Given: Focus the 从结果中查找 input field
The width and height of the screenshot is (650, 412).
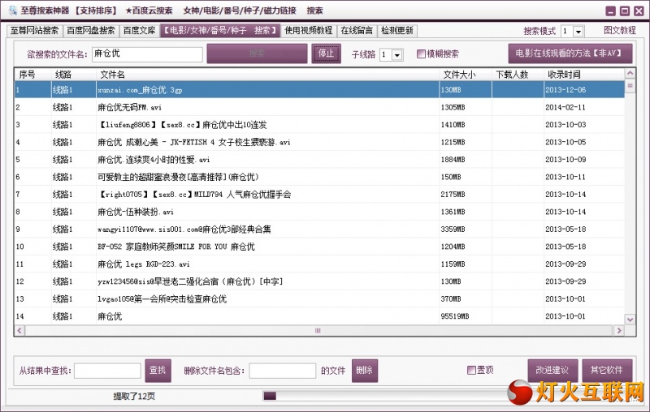Looking at the screenshot, I should tap(107, 371).
